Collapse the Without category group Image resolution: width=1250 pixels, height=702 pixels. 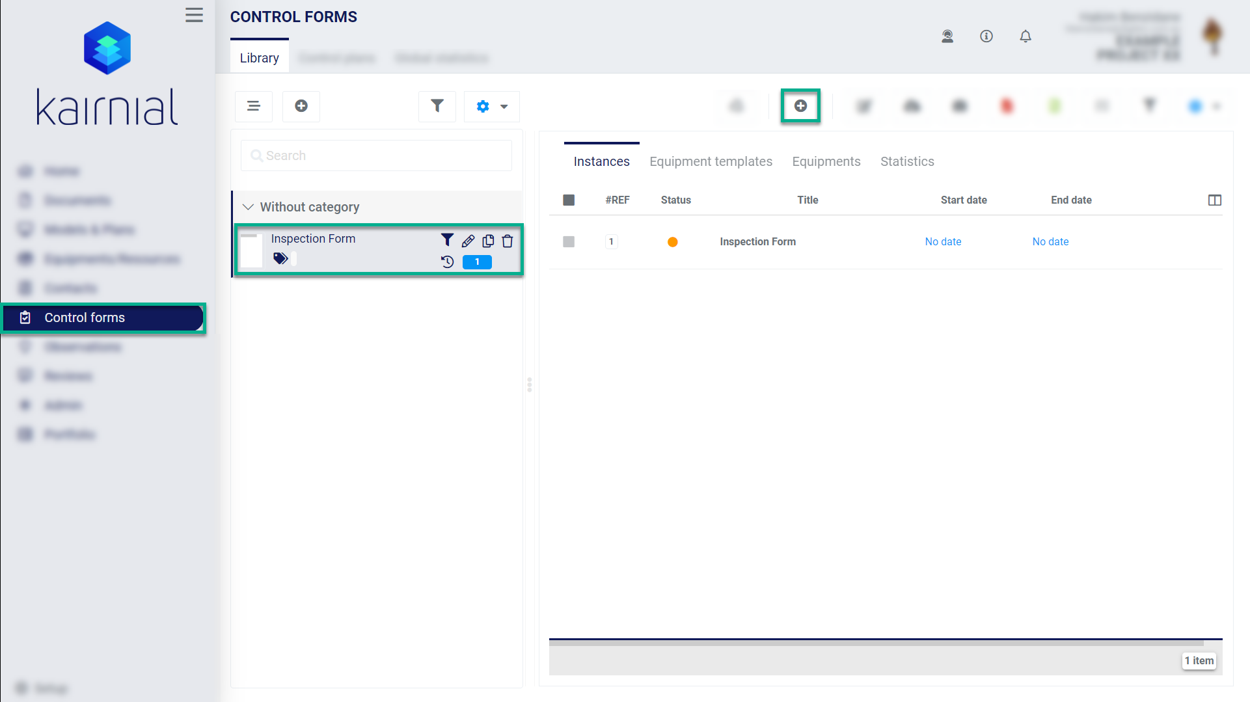pyautogui.click(x=248, y=207)
